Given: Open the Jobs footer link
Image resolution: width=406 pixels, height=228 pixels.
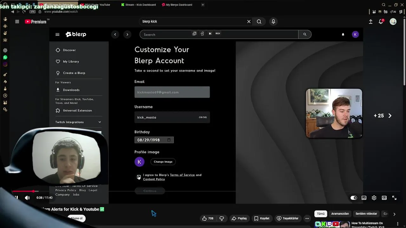Looking at the screenshot, I should (x=76, y=194).
